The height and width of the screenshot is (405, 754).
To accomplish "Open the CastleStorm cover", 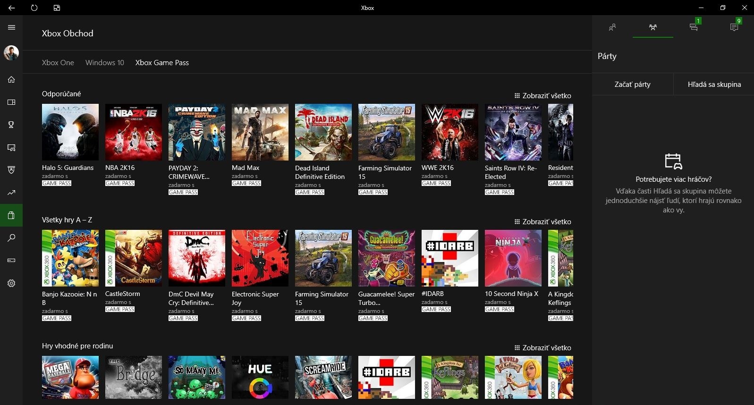I will (x=134, y=258).
